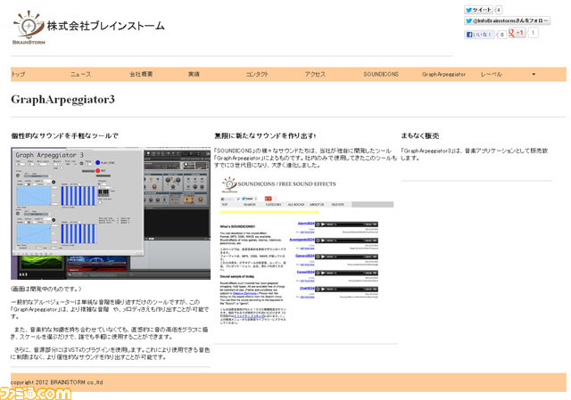Click the copyright 2012 BRAINSTORM co.,ltd text
This screenshot has width=571, height=400.
point(57,382)
